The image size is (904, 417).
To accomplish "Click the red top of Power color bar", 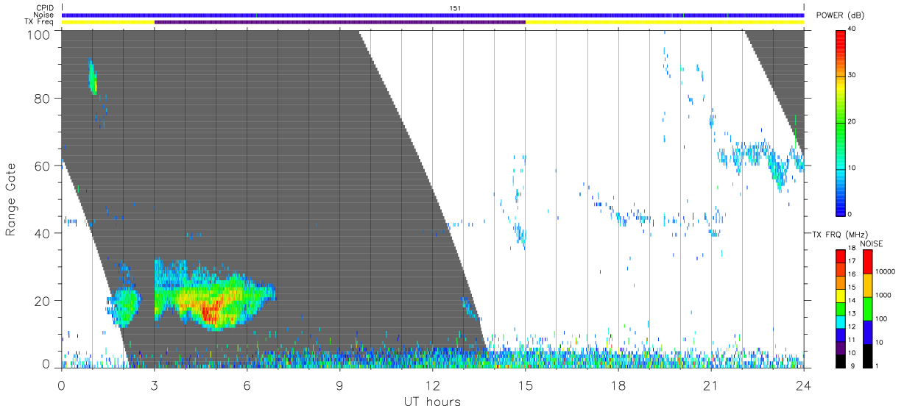I will 841,38.
